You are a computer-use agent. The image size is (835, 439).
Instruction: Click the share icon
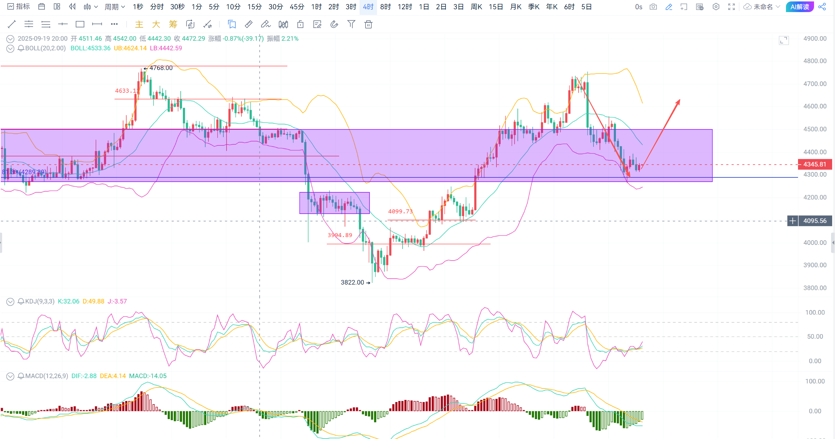(x=822, y=7)
